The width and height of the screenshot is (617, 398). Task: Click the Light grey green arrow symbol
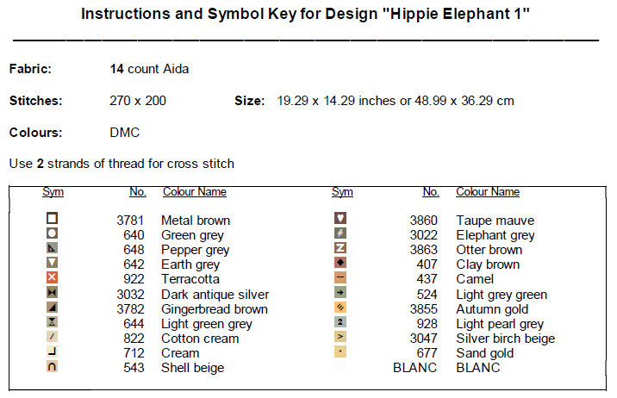(340, 293)
